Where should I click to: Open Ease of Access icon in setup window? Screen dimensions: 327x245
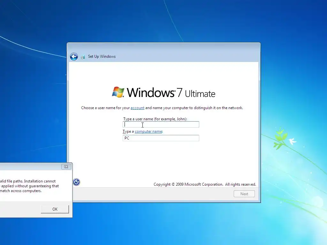[77, 182]
